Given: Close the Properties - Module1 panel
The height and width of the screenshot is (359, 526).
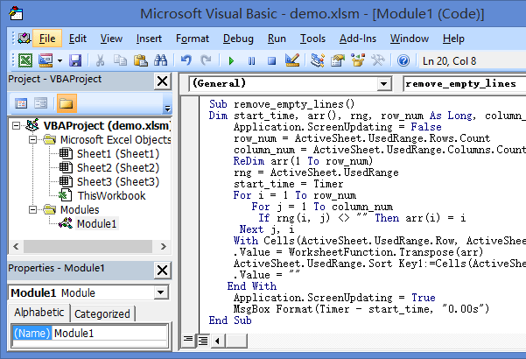Looking at the screenshot, I should coord(161,268).
